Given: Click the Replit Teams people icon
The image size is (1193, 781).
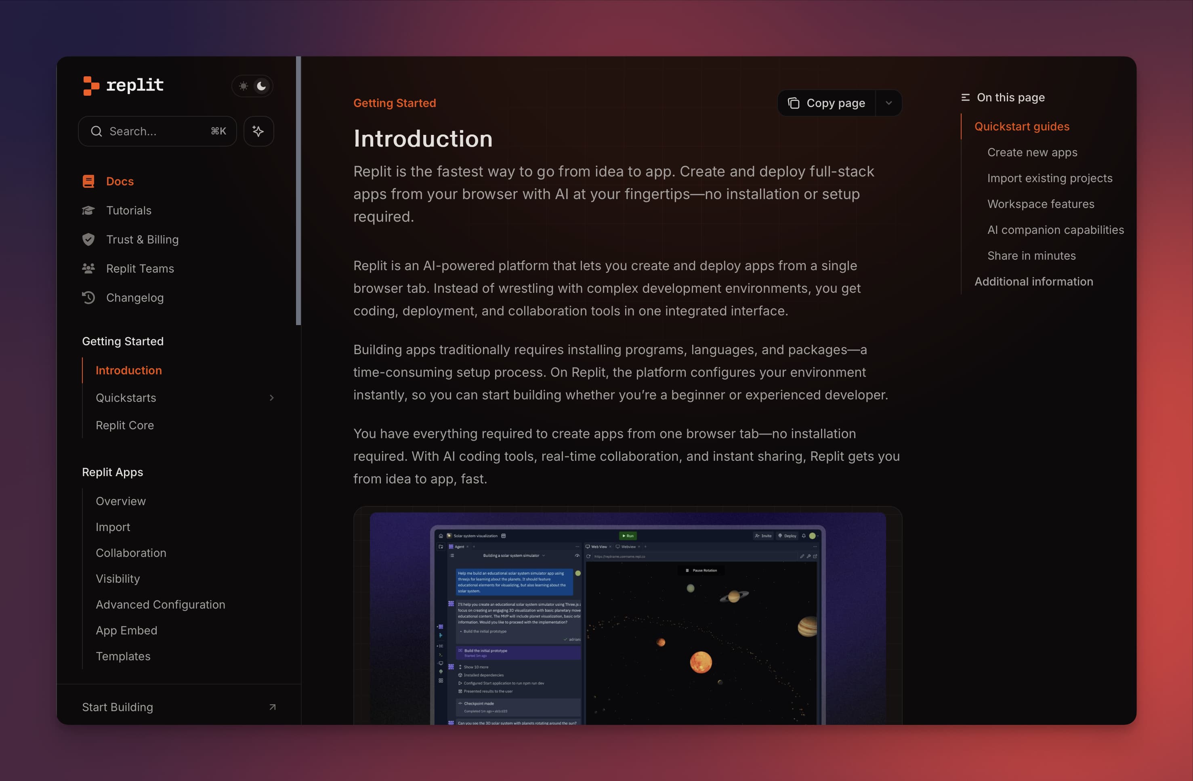Looking at the screenshot, I should 88,268.
